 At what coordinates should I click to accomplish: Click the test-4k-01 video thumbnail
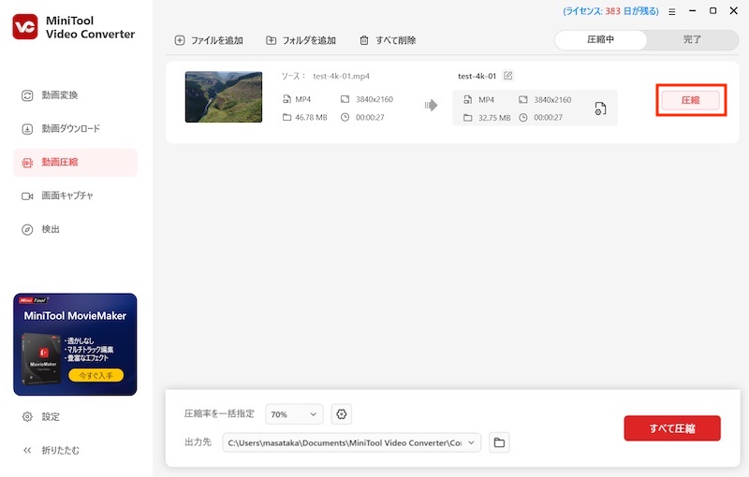tap(224, 97)
